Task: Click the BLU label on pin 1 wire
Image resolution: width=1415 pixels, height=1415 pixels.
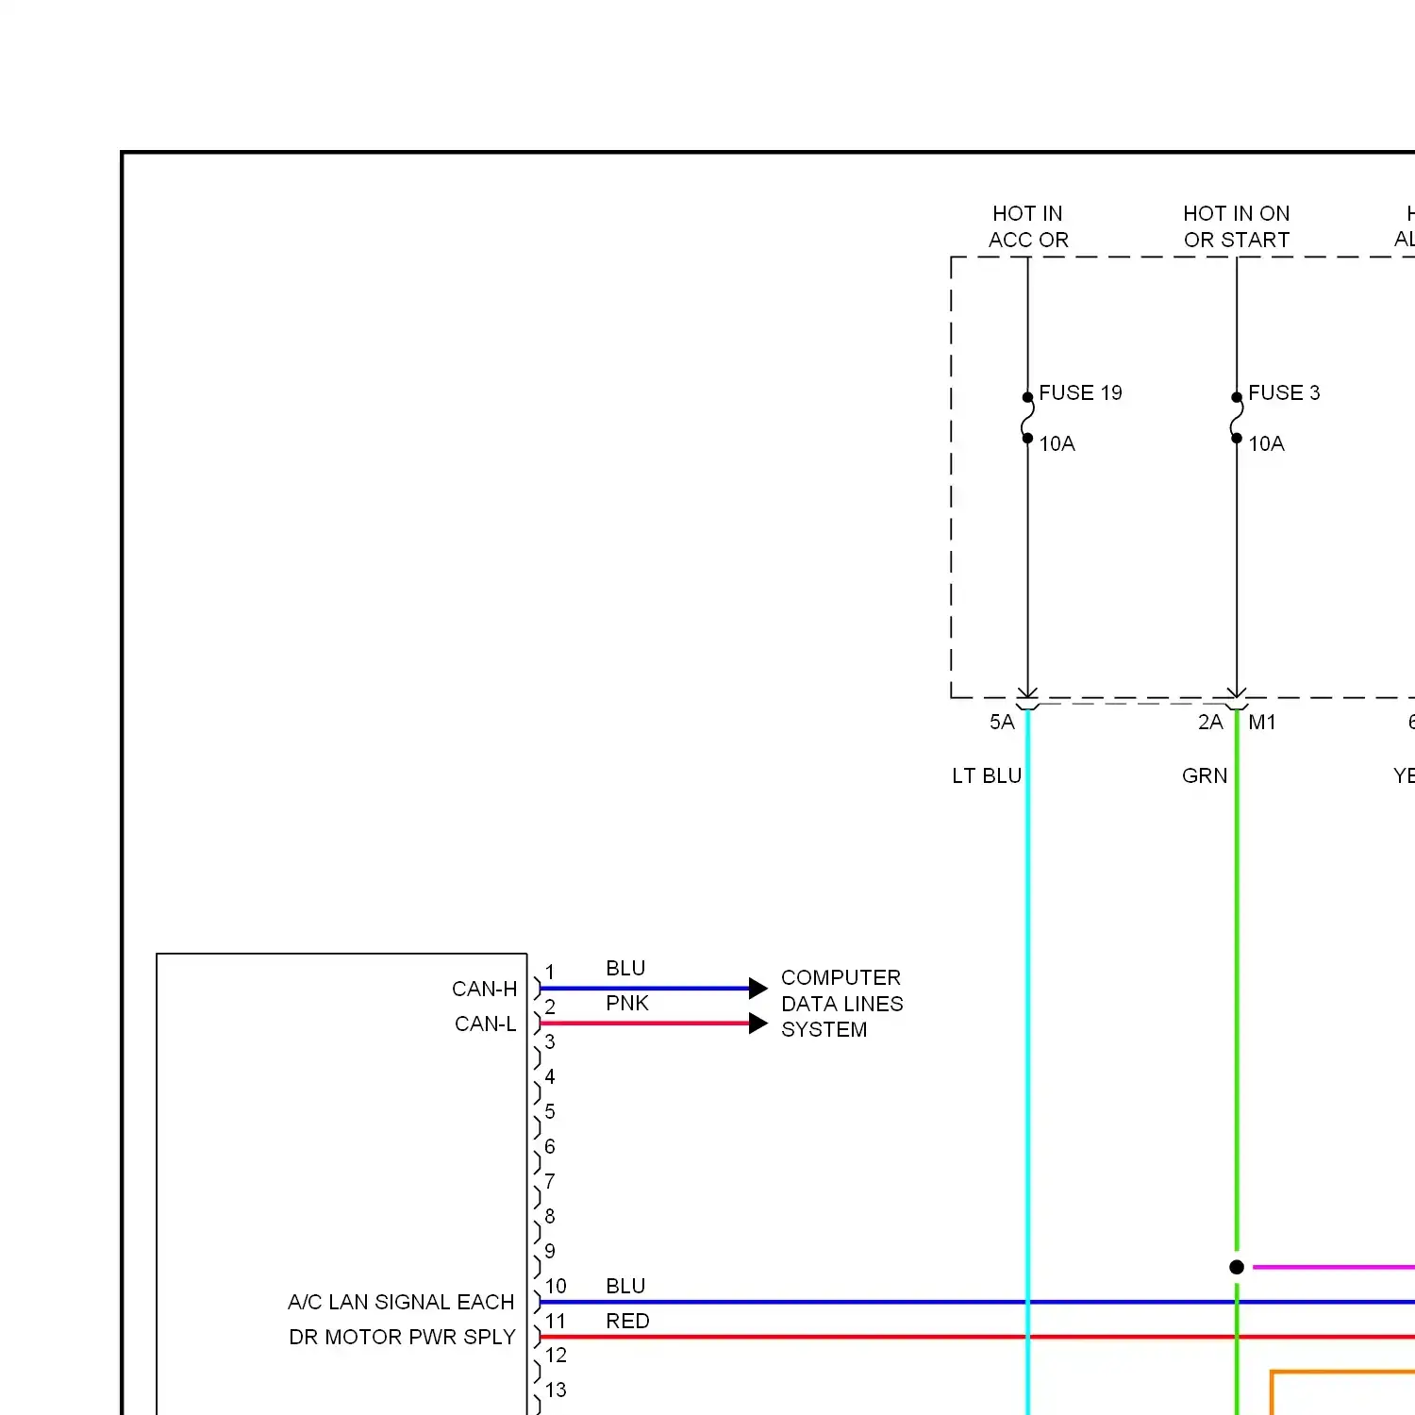Action: coord(625,968)
